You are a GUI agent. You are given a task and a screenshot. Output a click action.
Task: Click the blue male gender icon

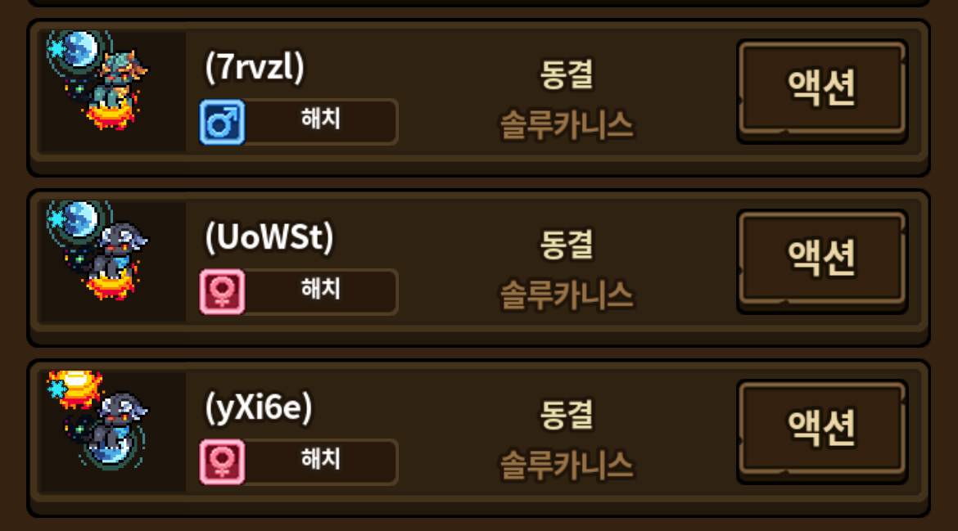point(223,122)
